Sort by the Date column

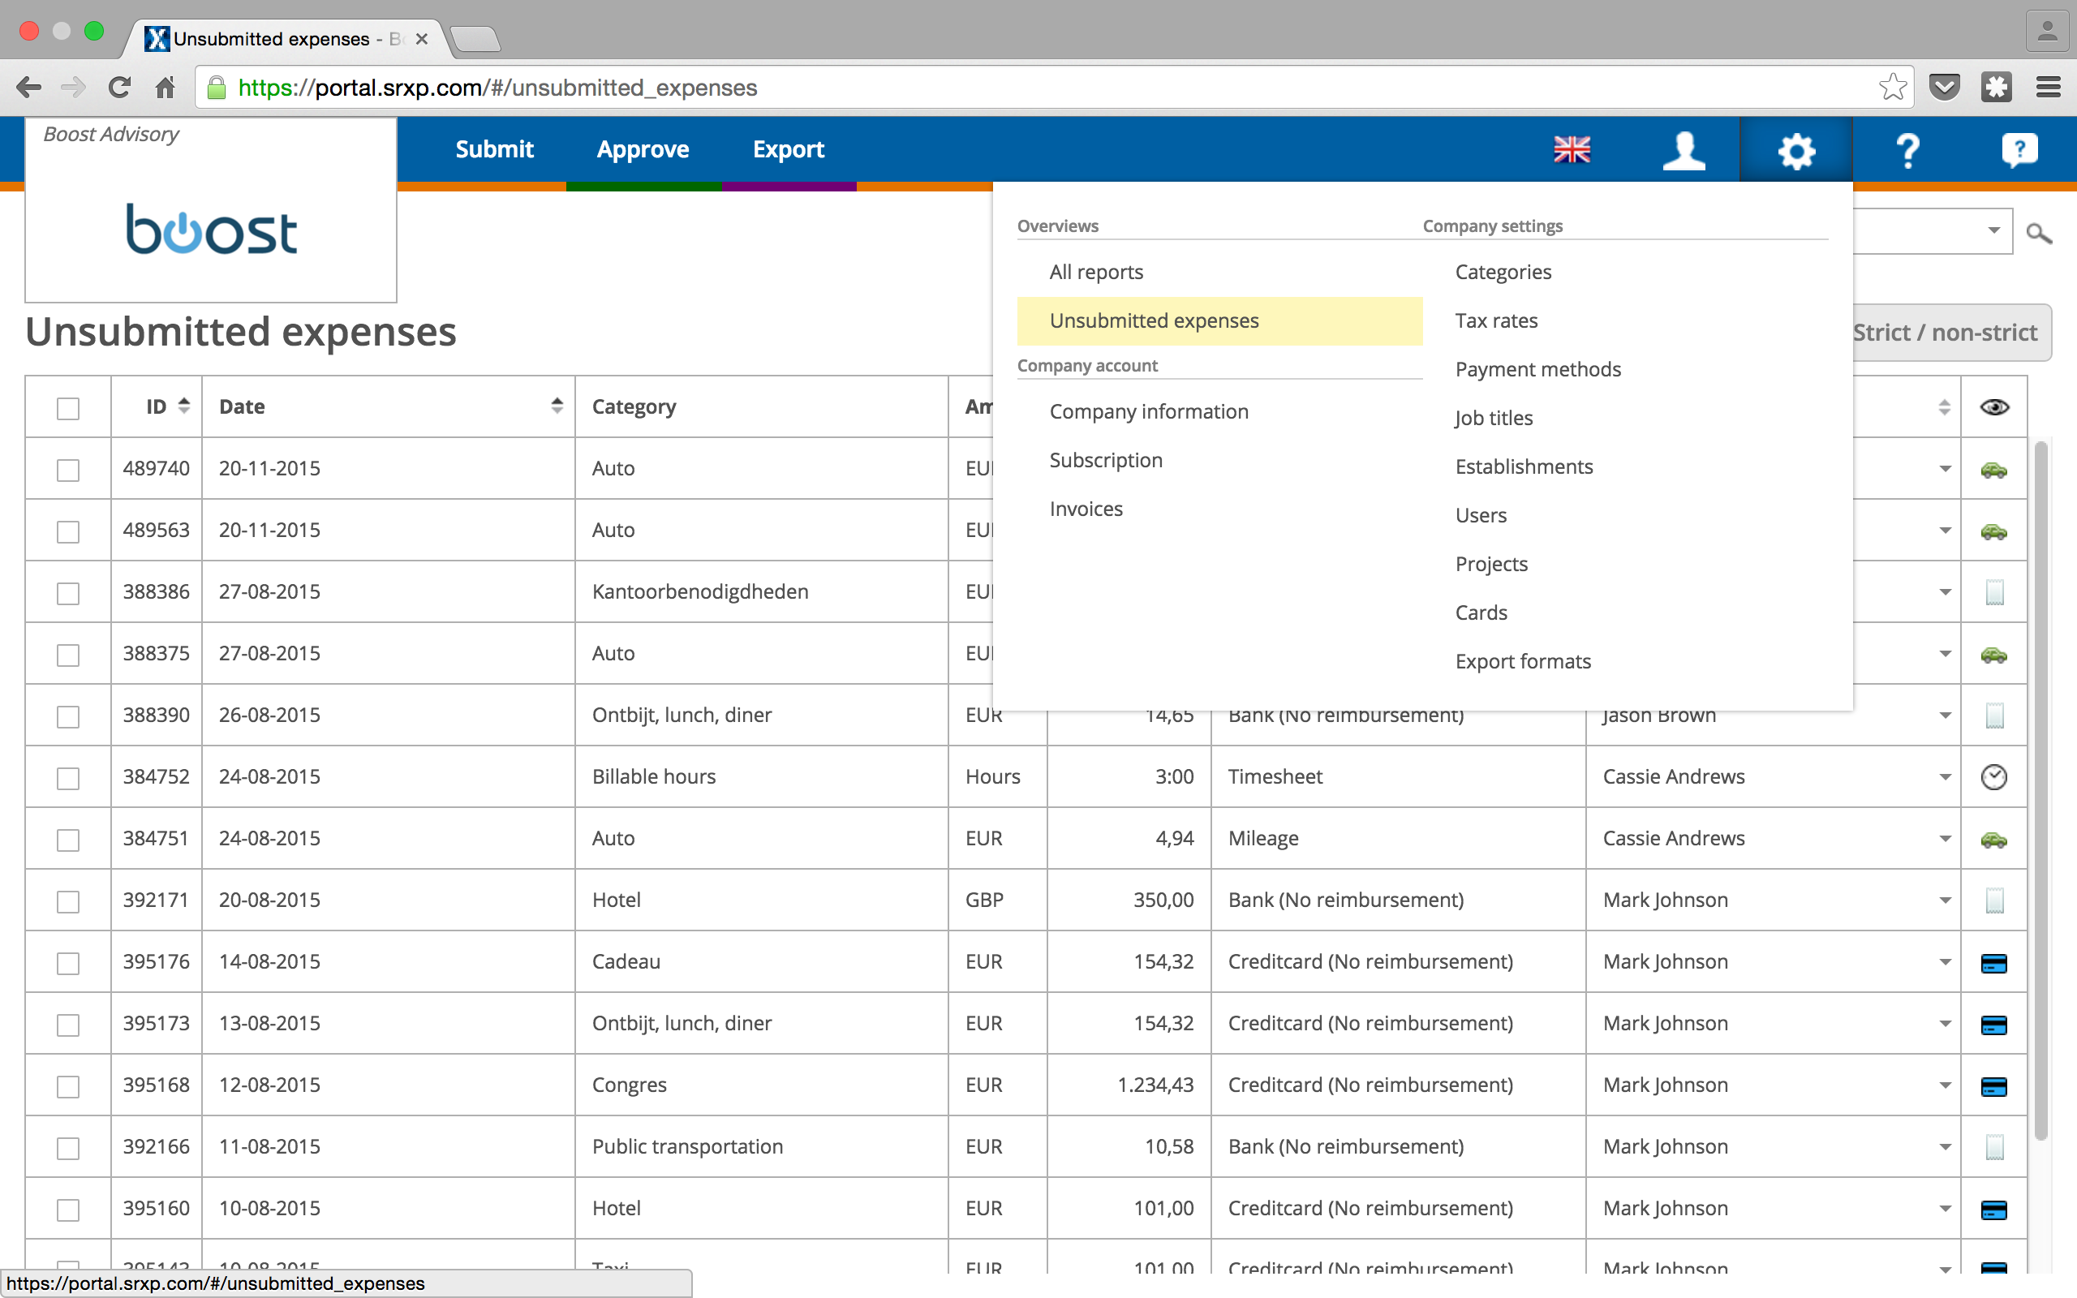pyautogui.click(x=557, y=406)
